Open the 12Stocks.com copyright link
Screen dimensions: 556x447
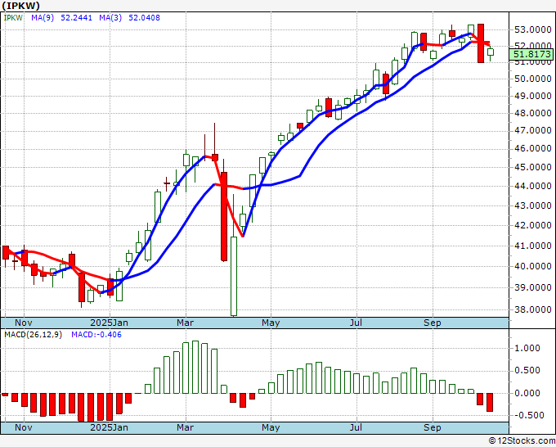pos(522,441)
